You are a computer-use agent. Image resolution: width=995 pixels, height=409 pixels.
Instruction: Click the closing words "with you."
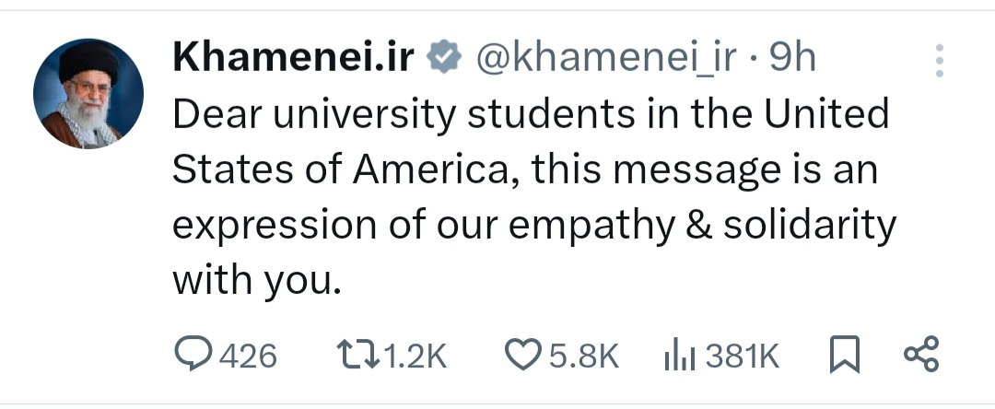257,280
